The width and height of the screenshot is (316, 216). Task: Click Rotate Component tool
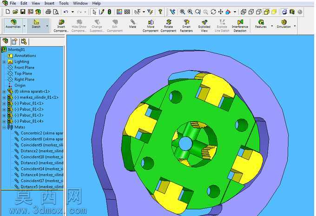coord(168,26)
